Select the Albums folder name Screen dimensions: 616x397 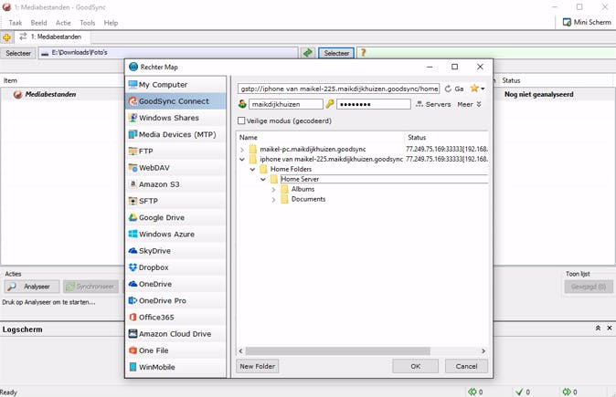coord(303,189)
